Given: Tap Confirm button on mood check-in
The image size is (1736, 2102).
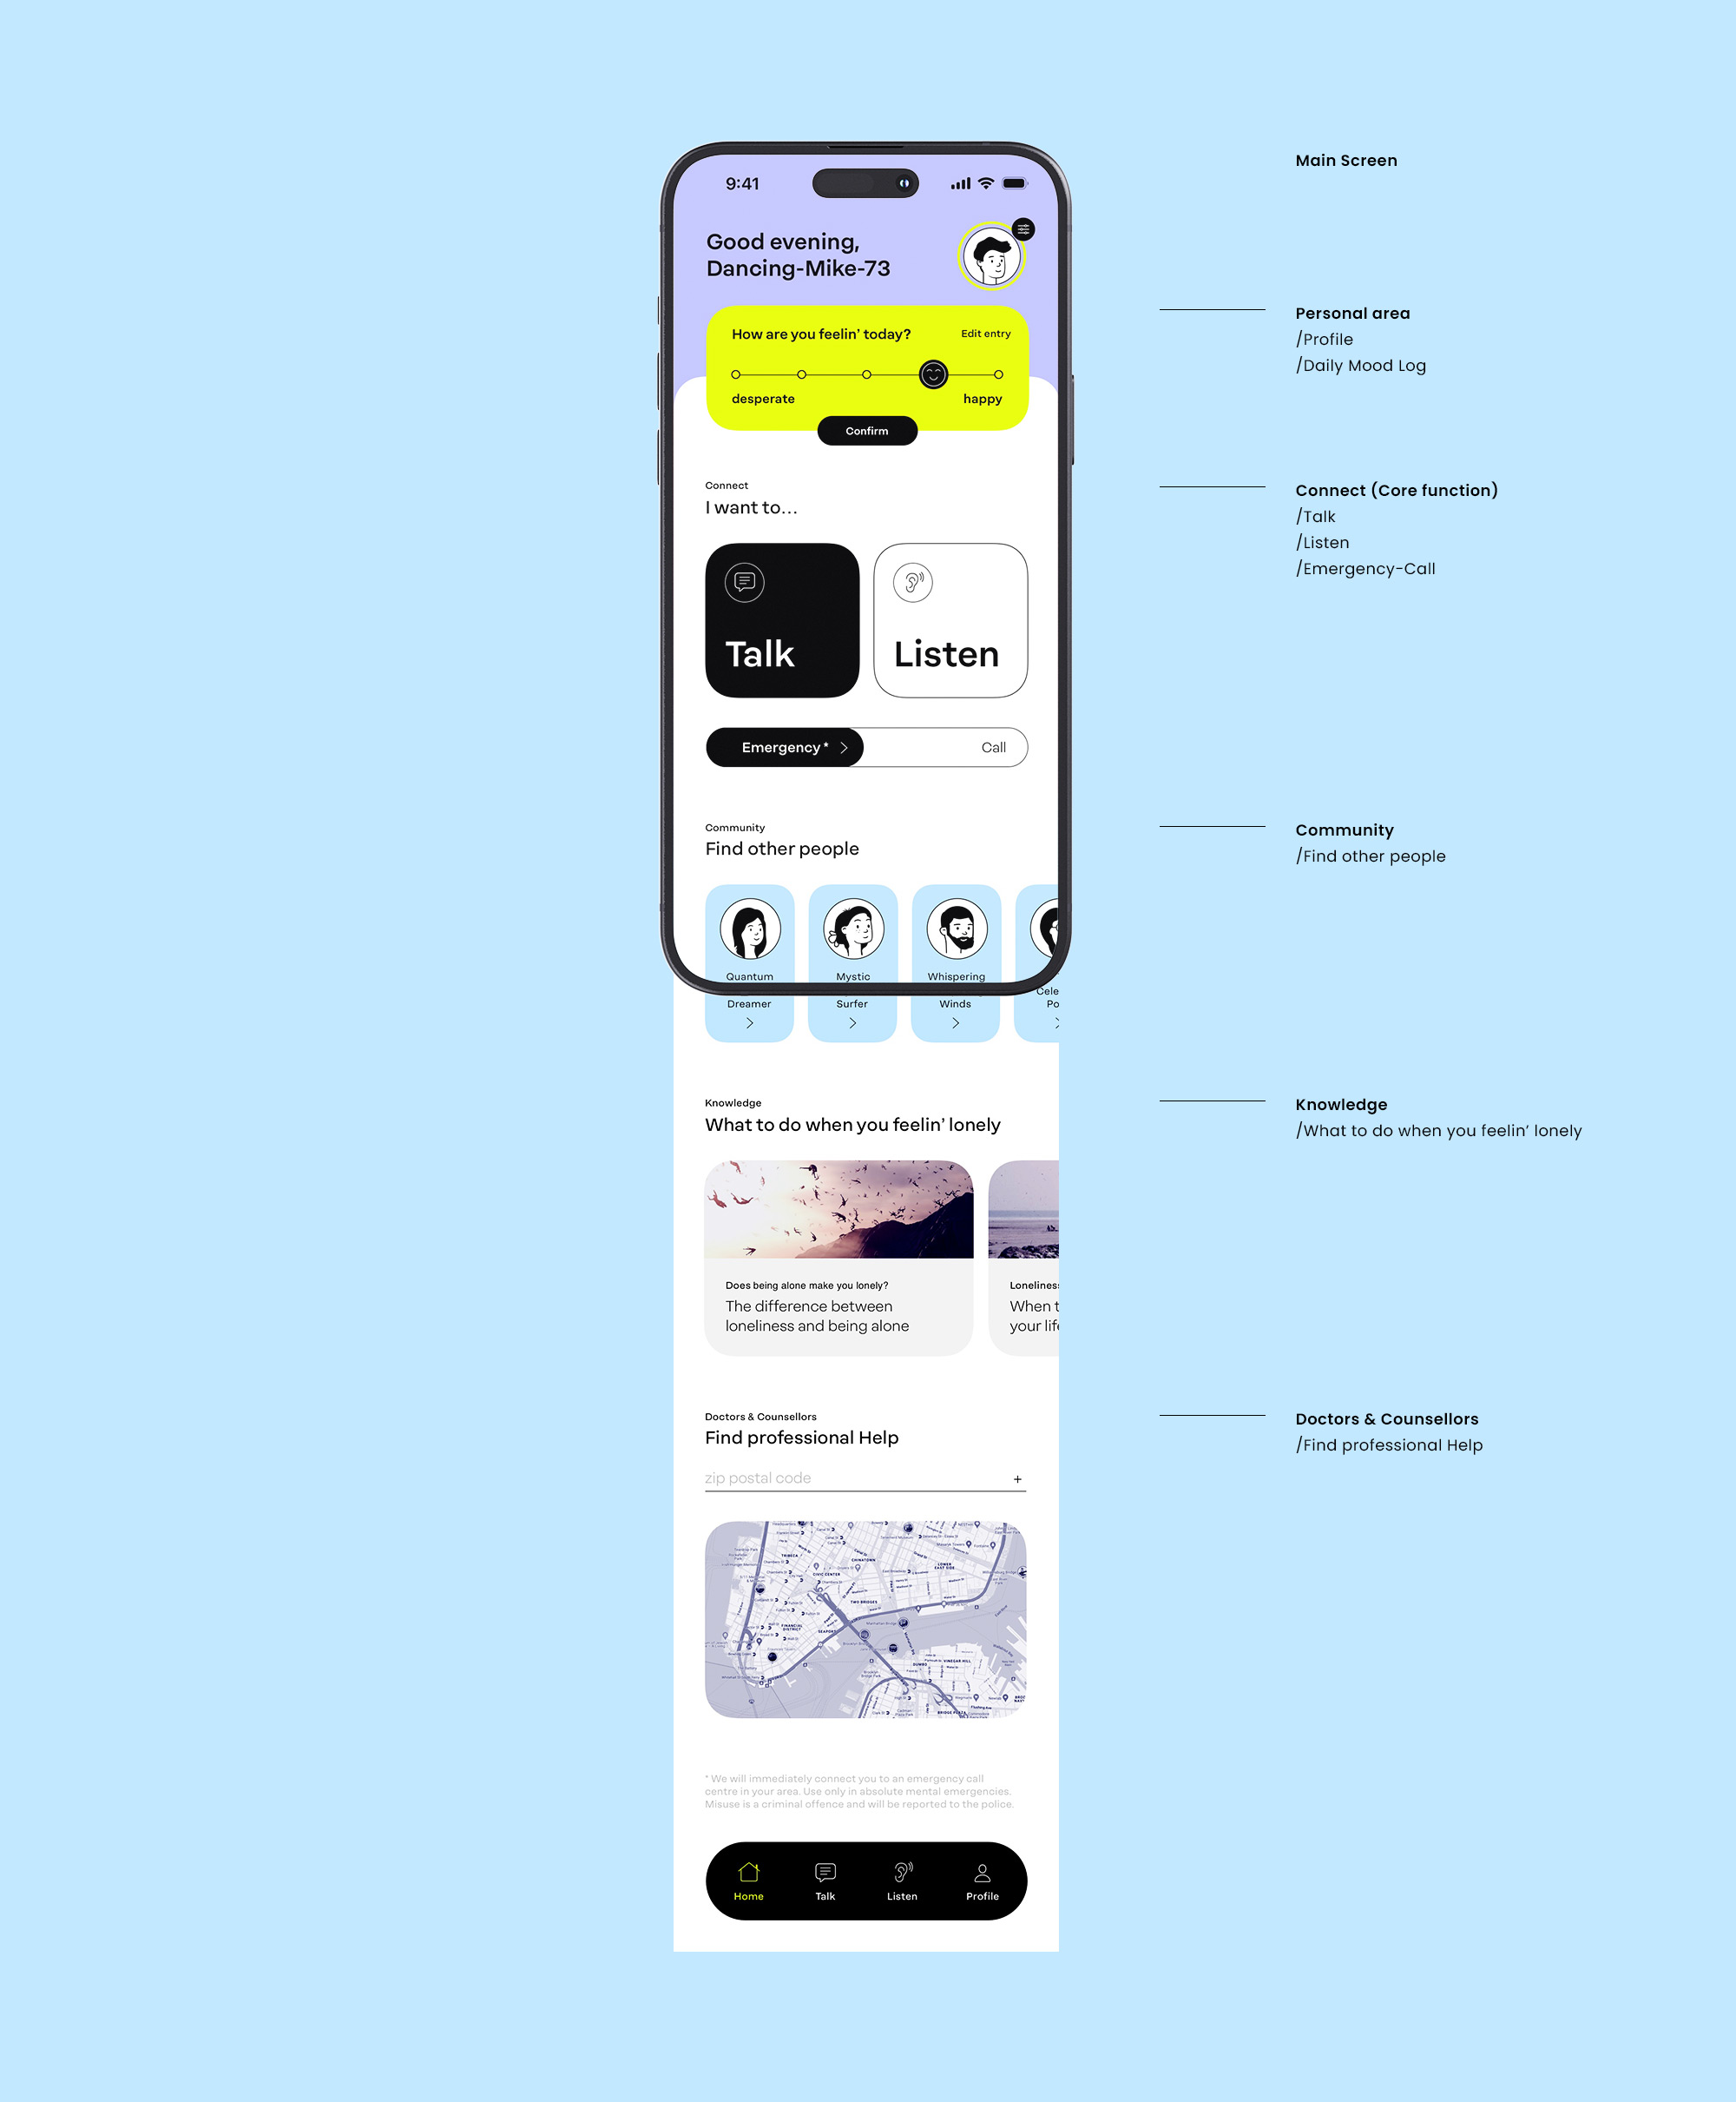Looking at the screenshot, I should point(865,427).
